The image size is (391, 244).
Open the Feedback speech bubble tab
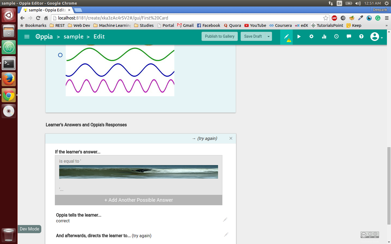pos(349,36)
